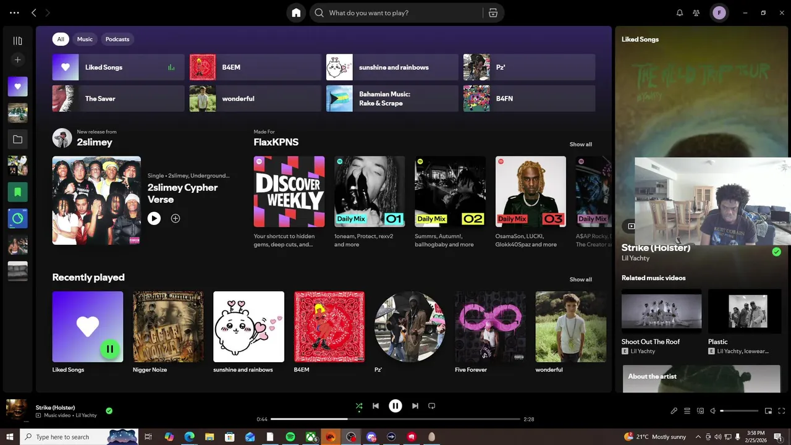Open the wonderful shortcut tile
791x445 pixels.
click(x=255, y=98)
